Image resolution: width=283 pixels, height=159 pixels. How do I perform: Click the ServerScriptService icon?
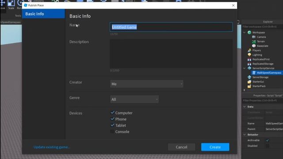(249, 68)
